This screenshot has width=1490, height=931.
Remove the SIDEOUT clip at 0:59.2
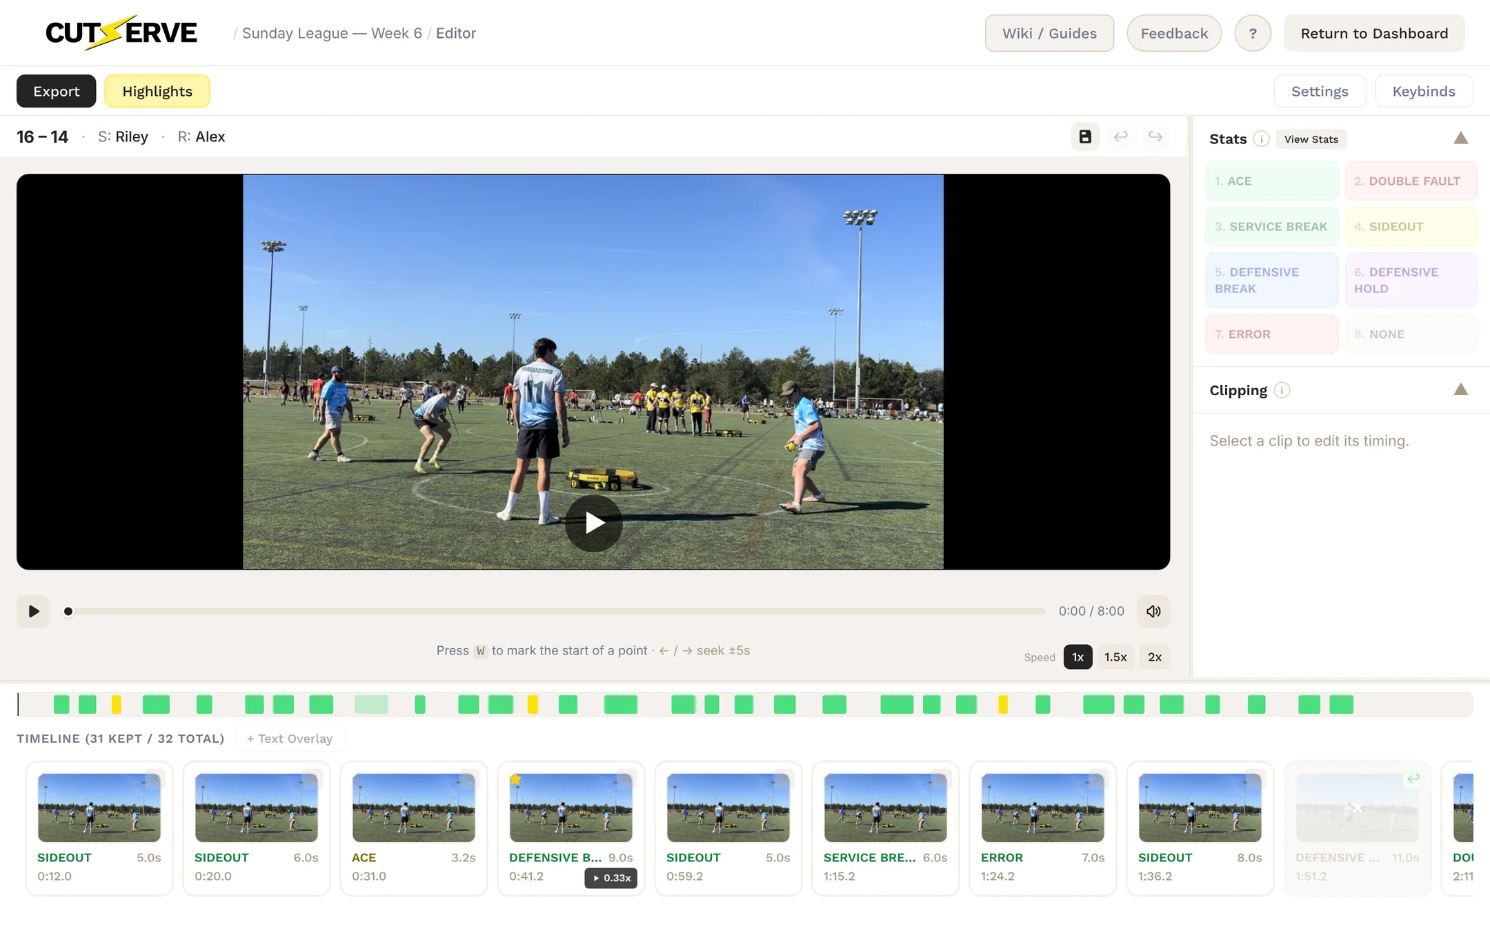pyautogui.click(x=784, y=779)
